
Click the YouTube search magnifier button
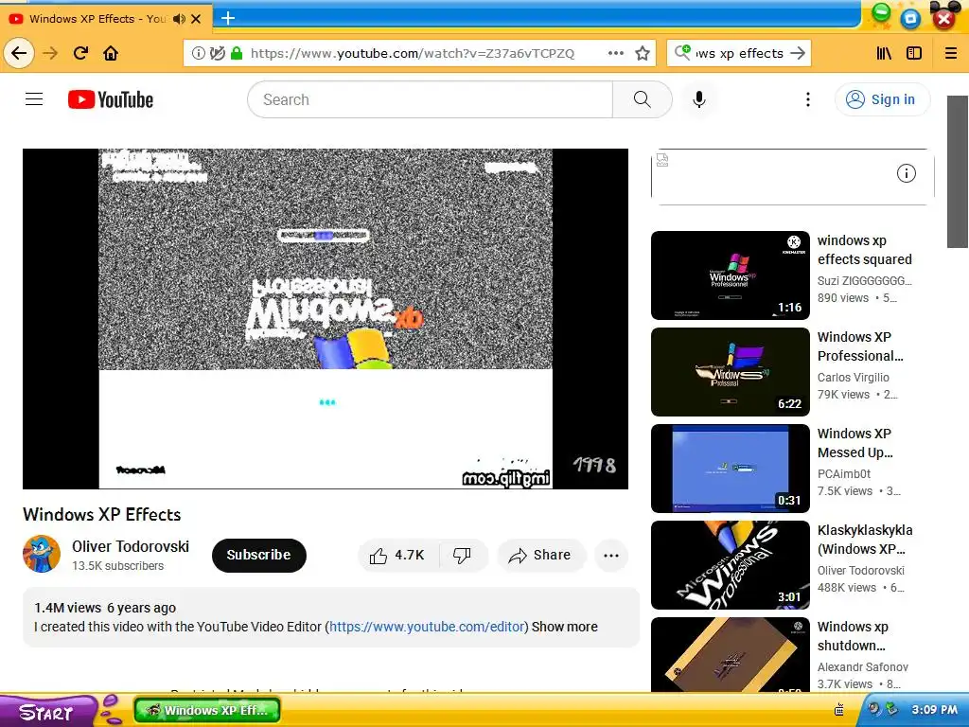click(643, 99)
